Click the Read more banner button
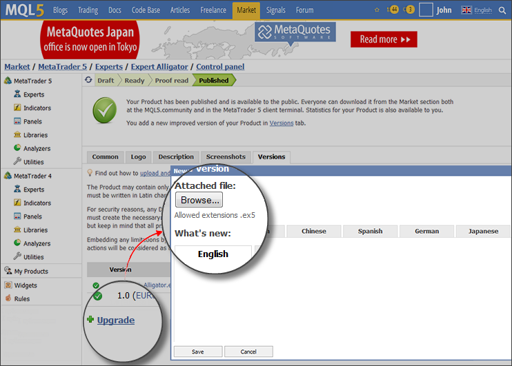This screenshot has height=366, width=512. 384,39
